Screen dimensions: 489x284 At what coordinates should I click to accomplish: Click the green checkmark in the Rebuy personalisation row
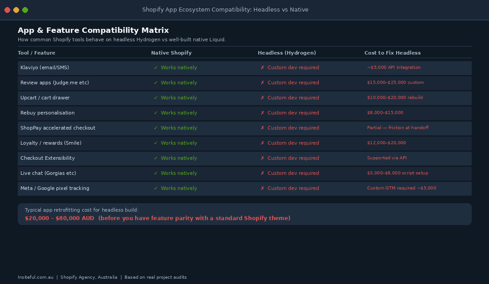pyautogui.click(x=156, y=113)
